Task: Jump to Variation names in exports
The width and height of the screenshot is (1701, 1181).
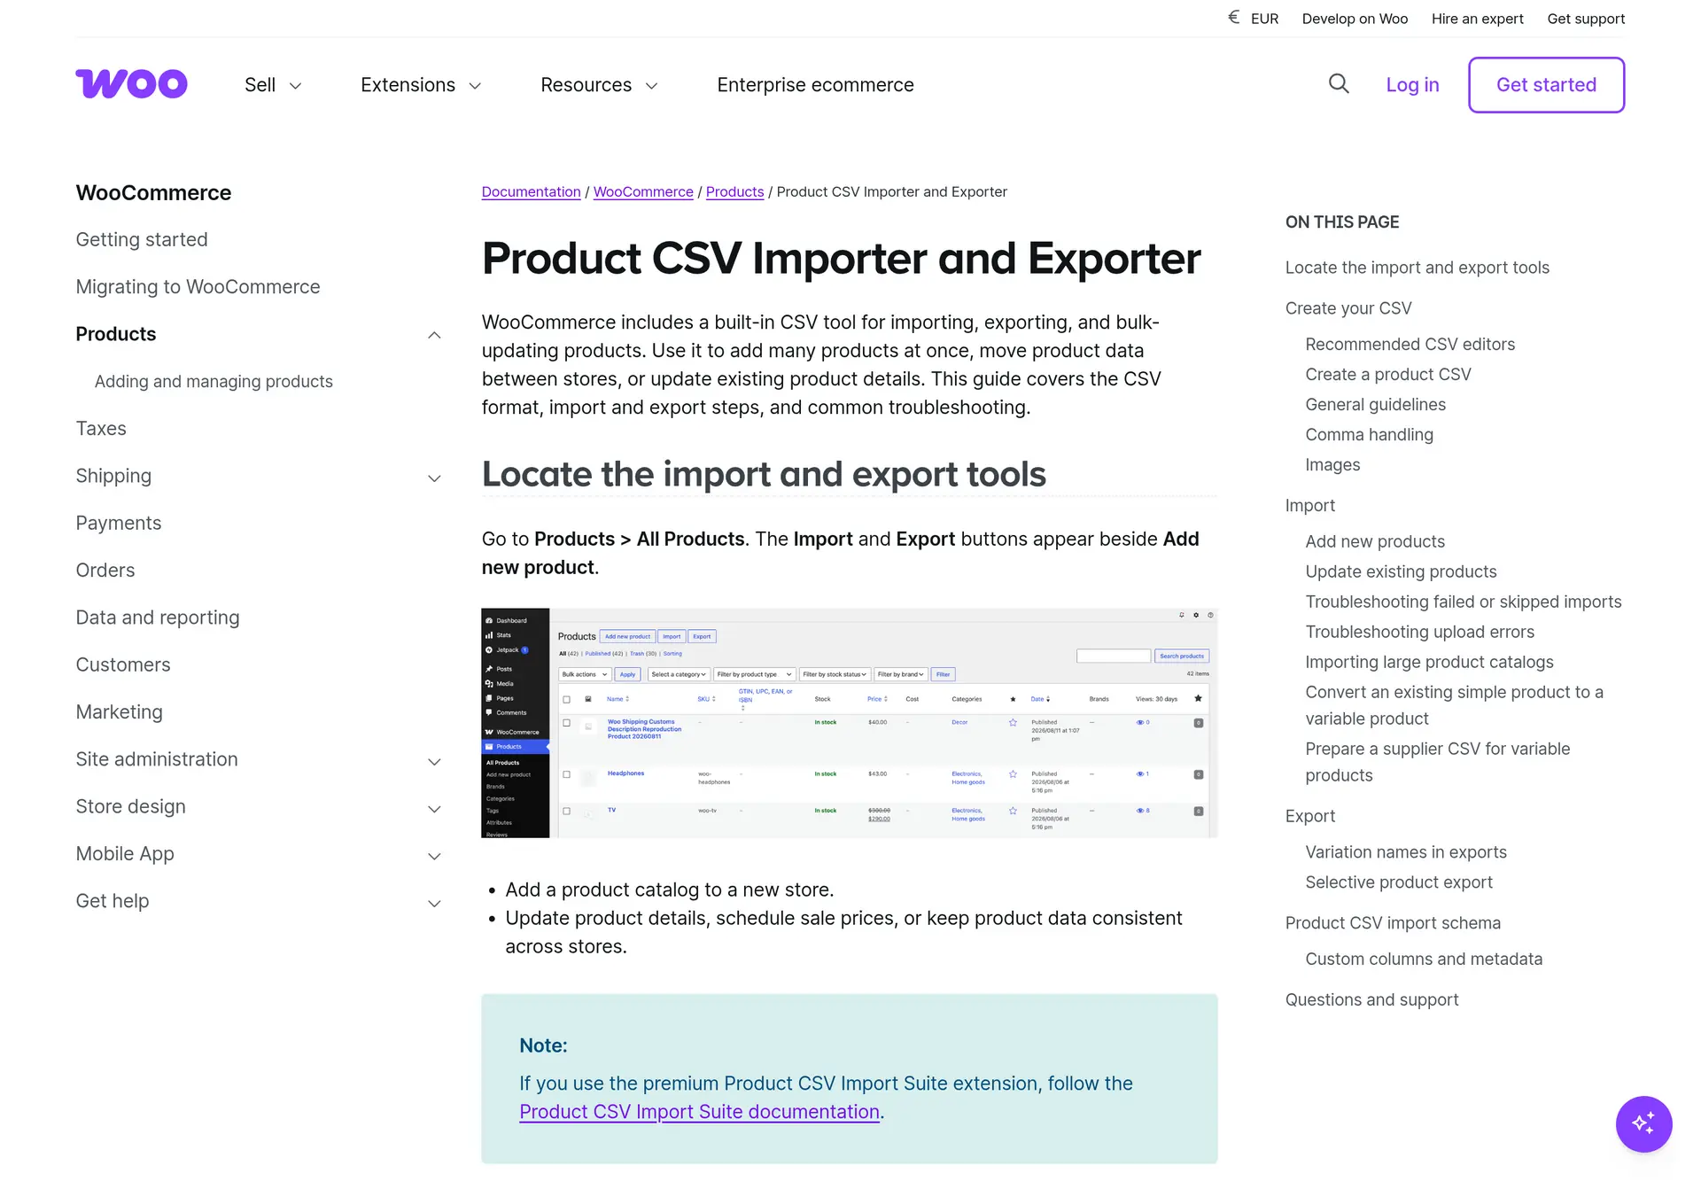Action: coord(1405,851)
